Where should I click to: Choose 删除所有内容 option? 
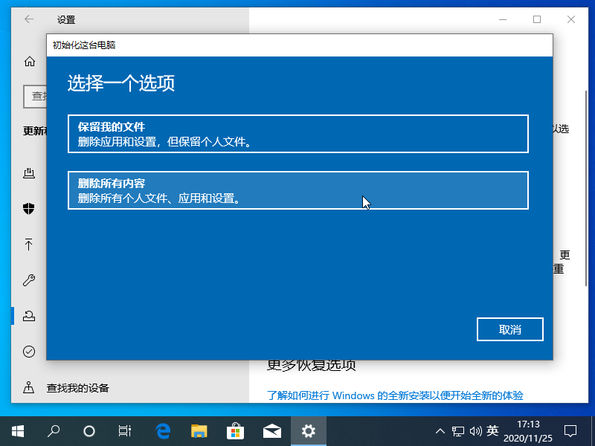pyautogui.click(x=297, y=190)
